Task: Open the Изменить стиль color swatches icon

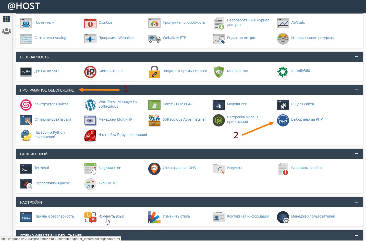Action: [x=154, y=217]
